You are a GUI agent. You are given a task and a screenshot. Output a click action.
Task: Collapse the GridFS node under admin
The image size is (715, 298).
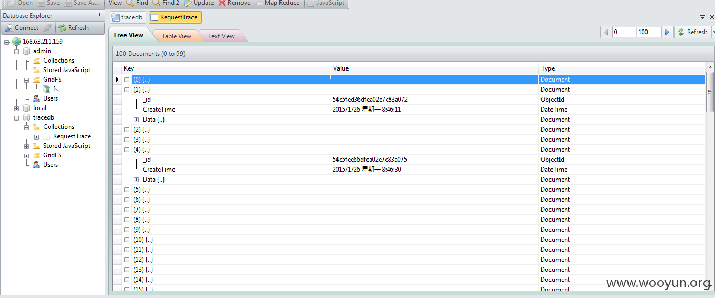point(27,80)
